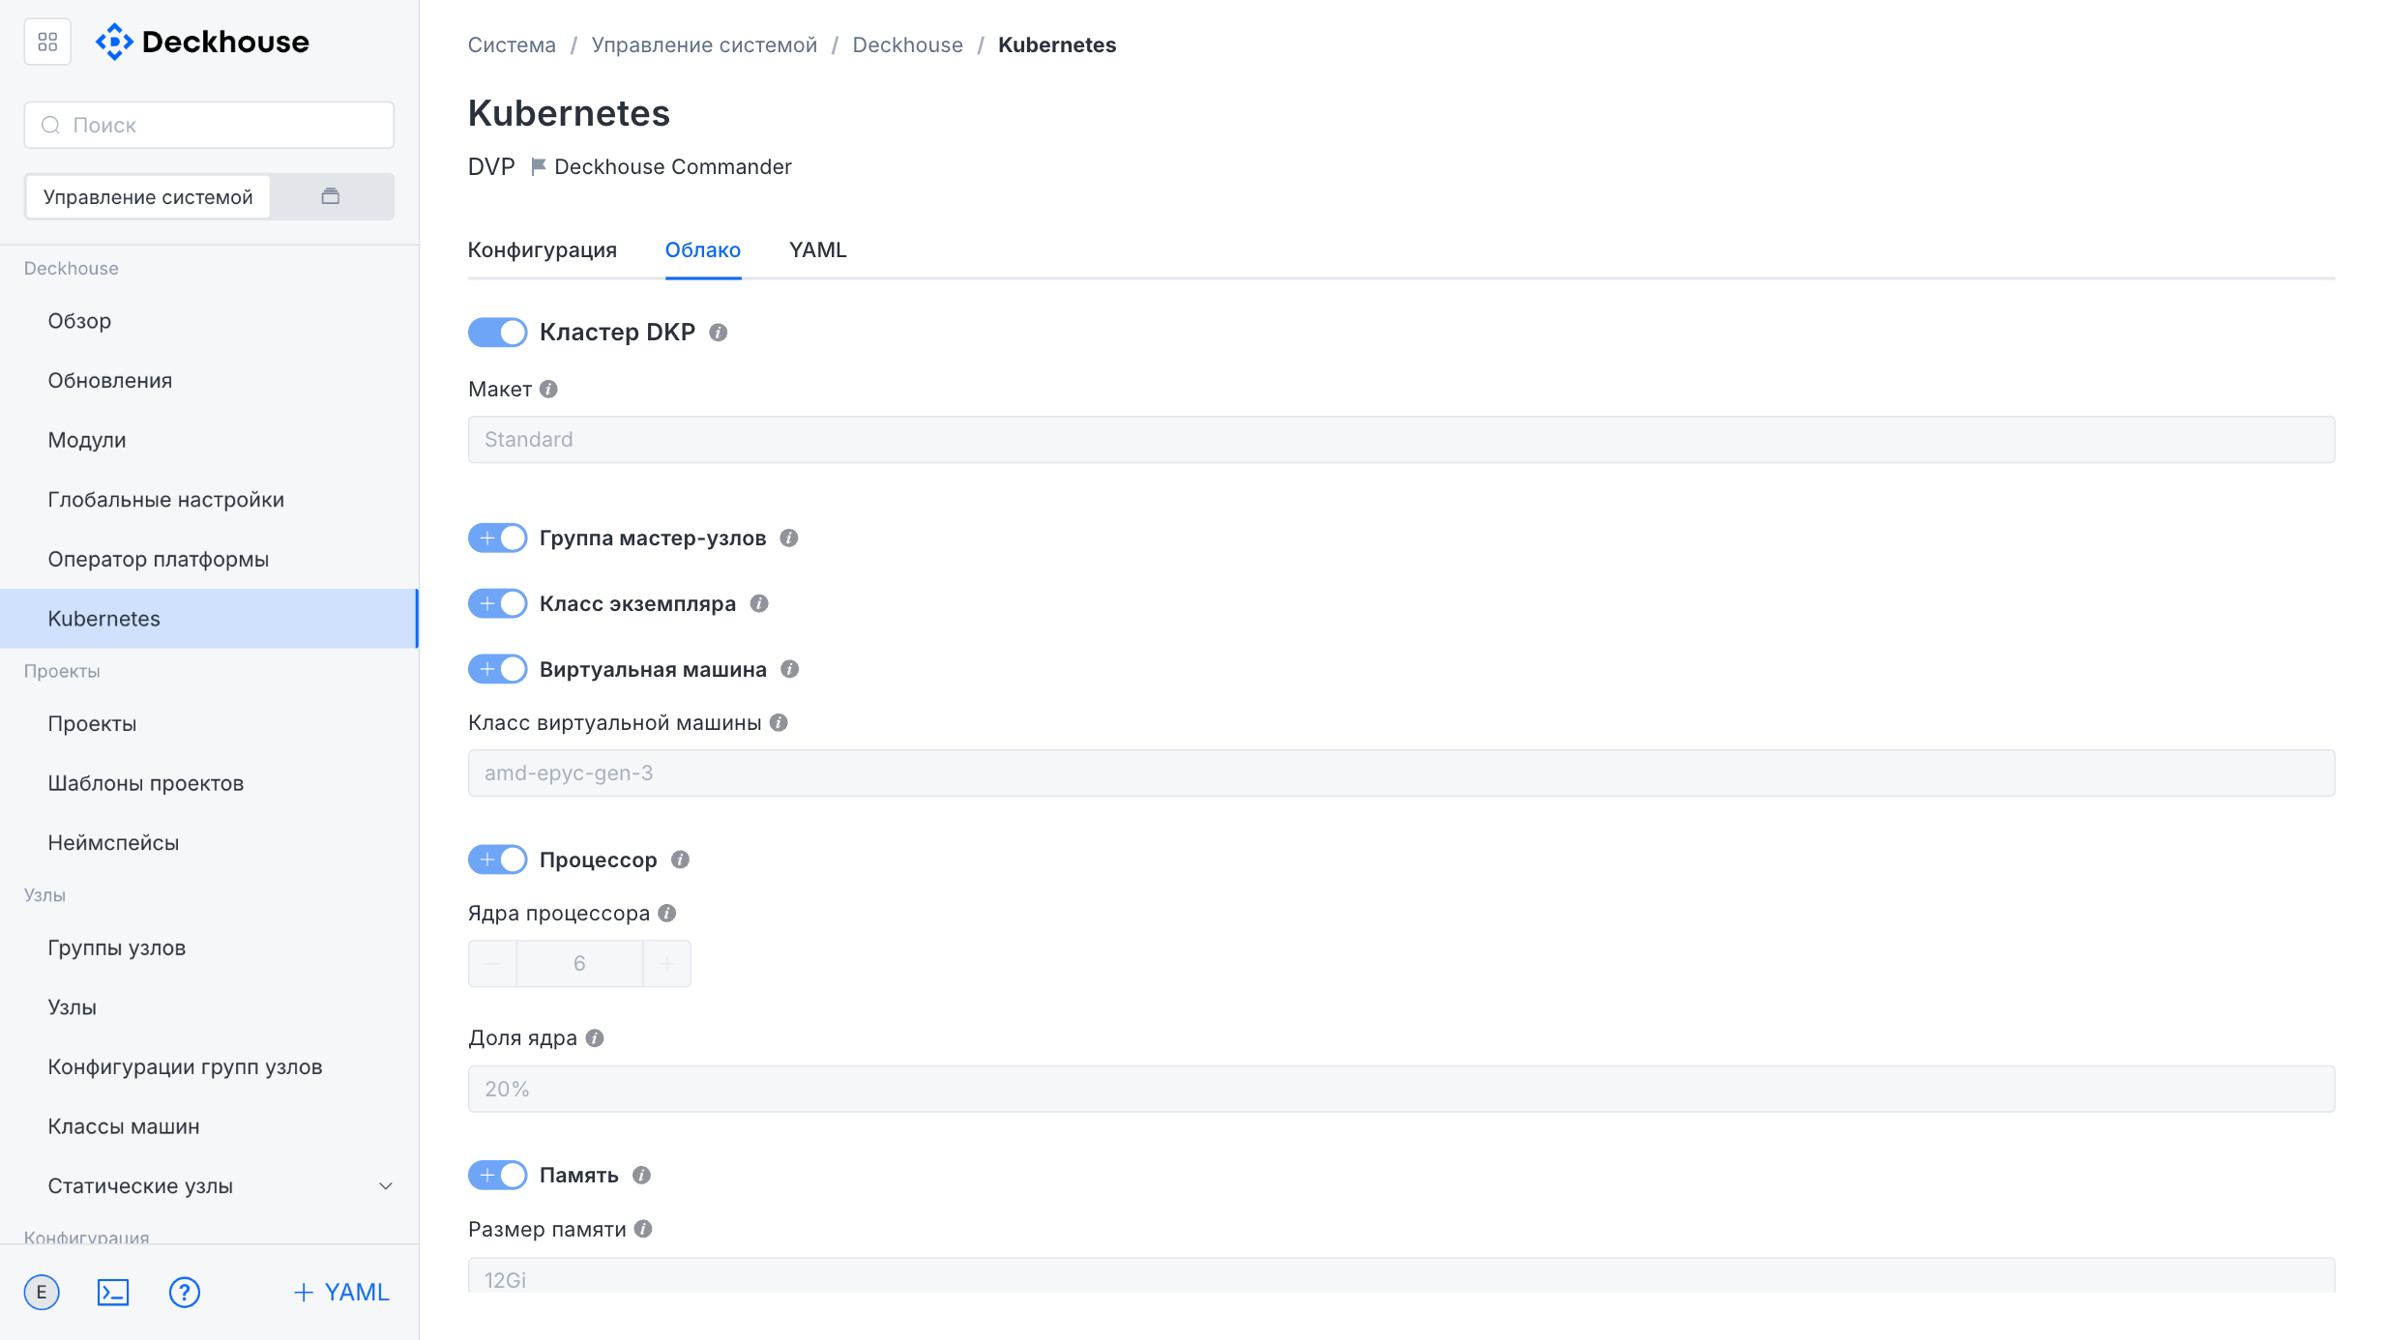This screenshot has height=1340, width=2383.
Task: Go to Управление системой breadcrumb
Action: 704,45
